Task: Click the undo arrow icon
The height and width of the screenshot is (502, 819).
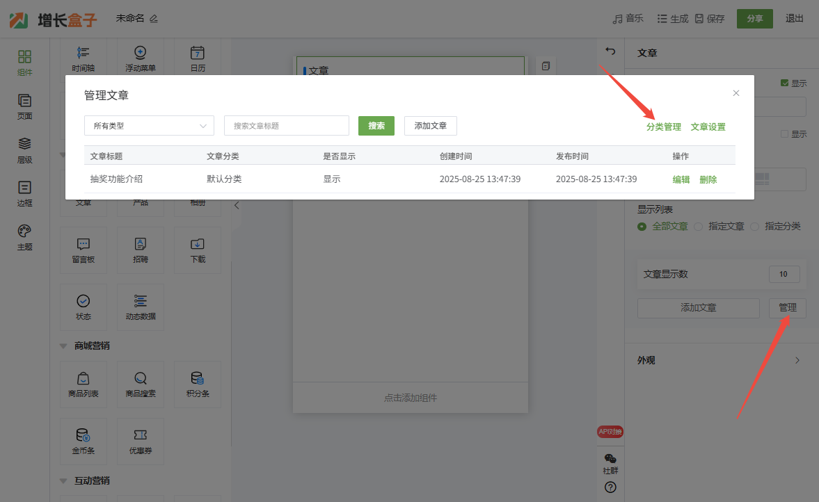Action: [x=610, y=51]
